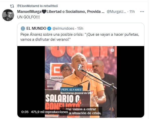Click the EL MUNDO globe logo avatar

23,28
